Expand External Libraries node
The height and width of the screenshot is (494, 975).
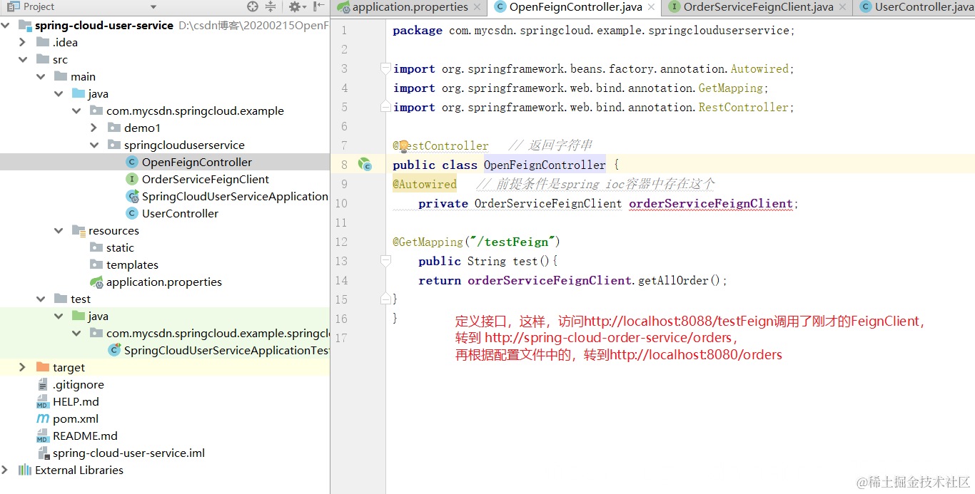6,470
